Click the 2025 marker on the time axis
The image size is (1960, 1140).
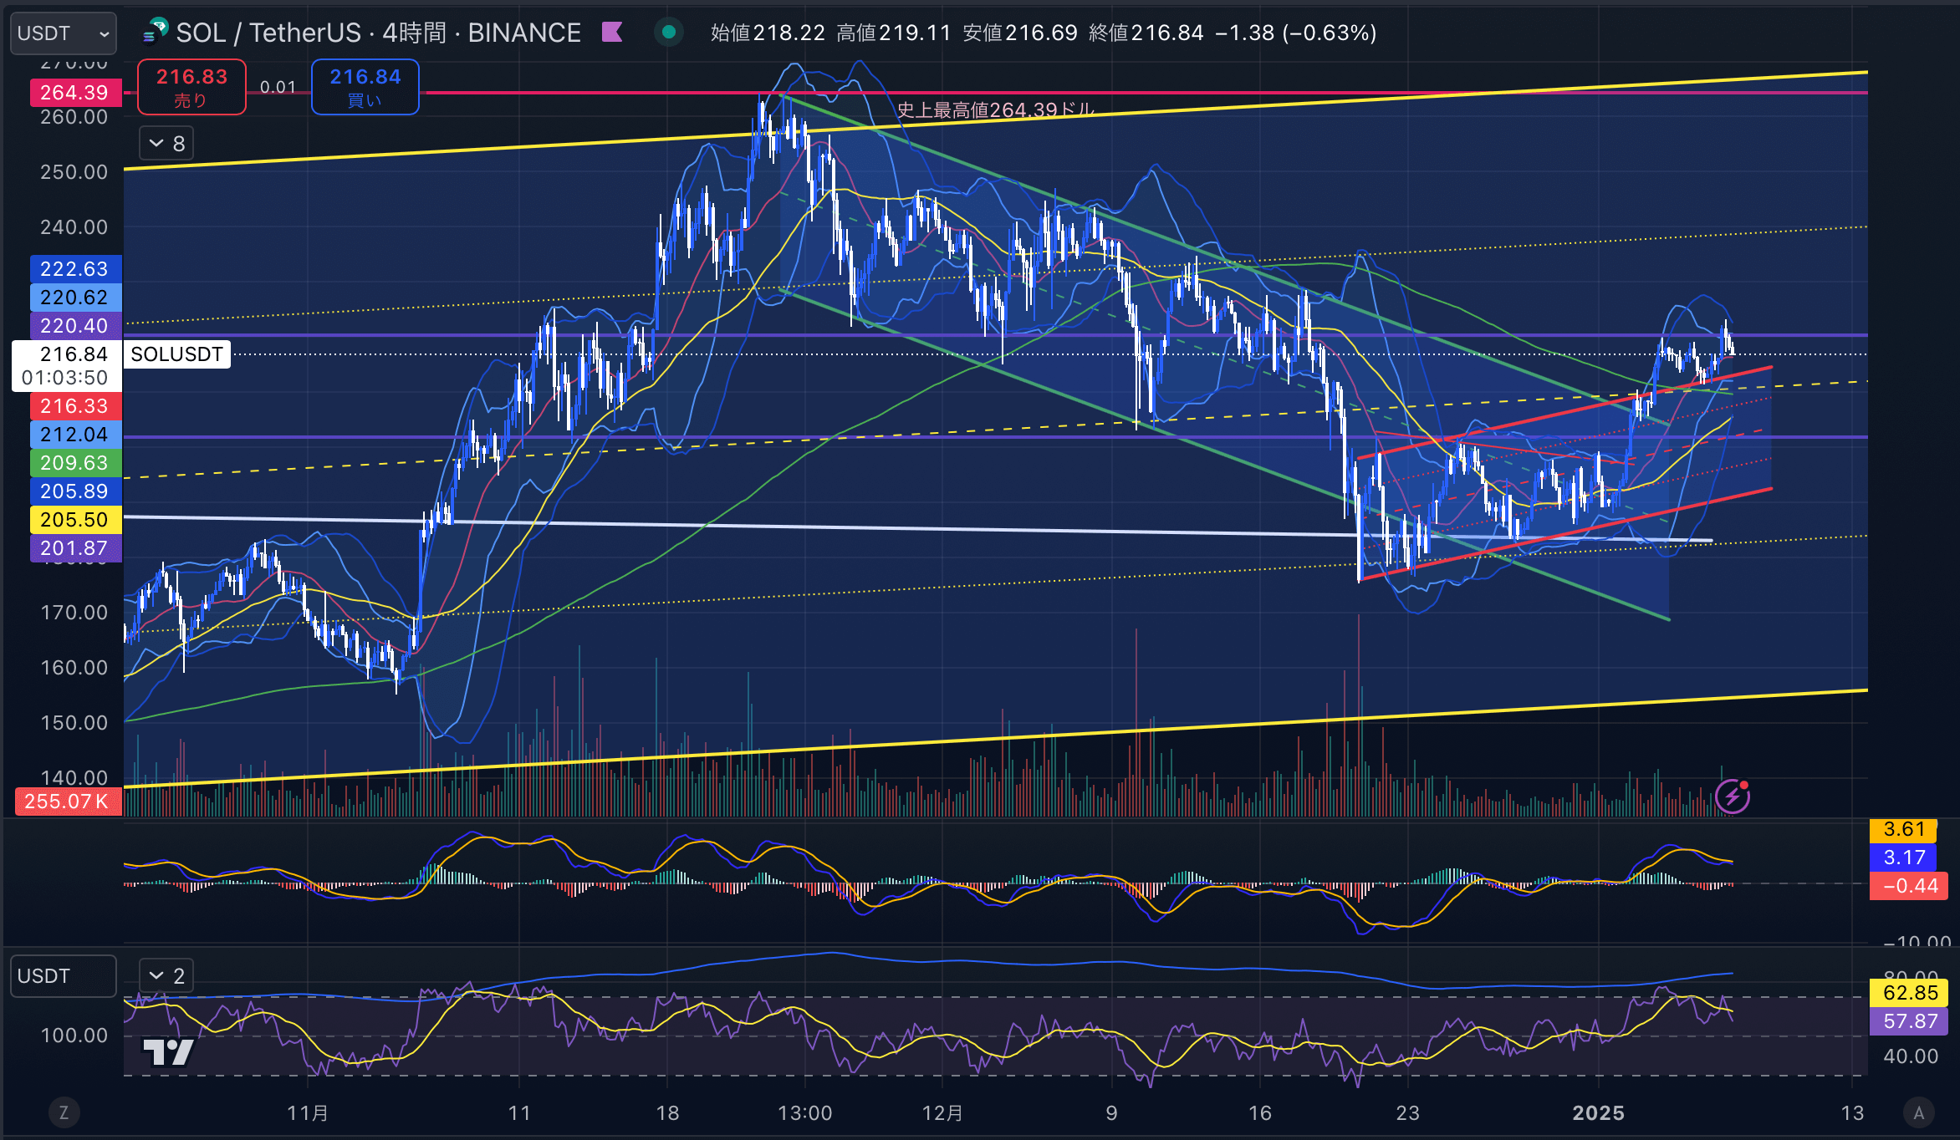tap(1598, 1113)
